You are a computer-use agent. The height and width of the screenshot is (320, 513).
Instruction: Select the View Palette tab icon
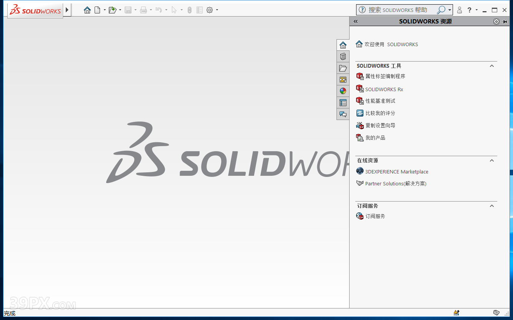click(x=343, y=80)
